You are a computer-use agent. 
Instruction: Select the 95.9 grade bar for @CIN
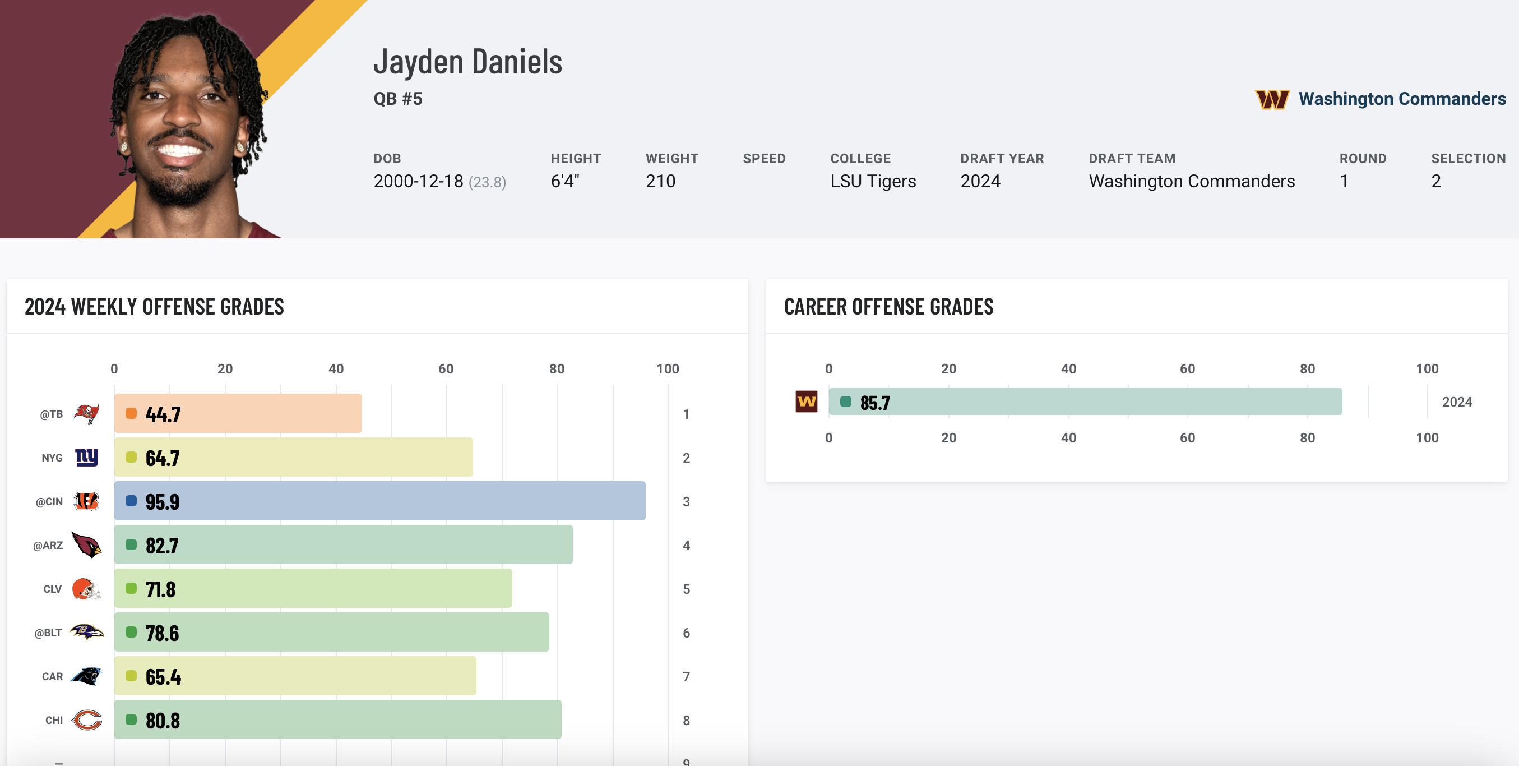click(x=380, y=501)
